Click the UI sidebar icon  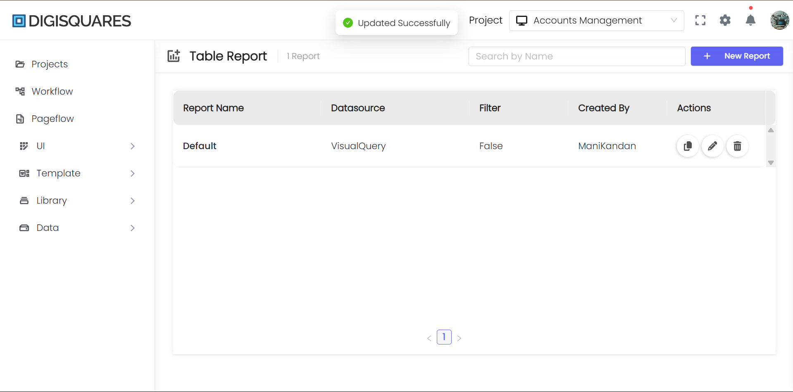click(24, 146)
